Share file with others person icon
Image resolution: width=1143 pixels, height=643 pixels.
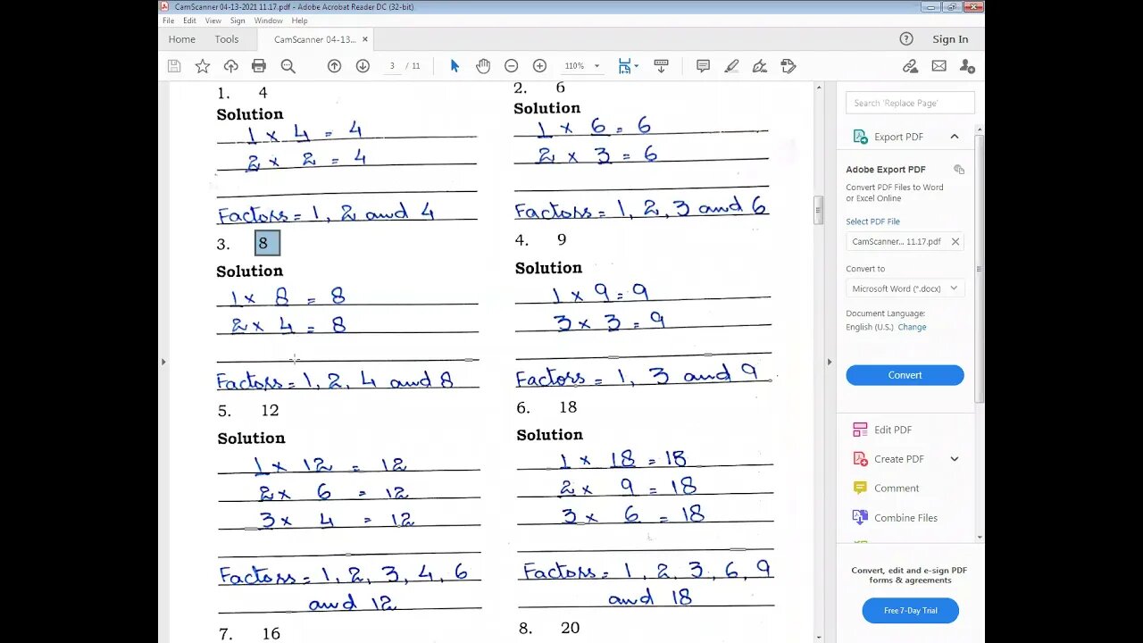point(967,66)
